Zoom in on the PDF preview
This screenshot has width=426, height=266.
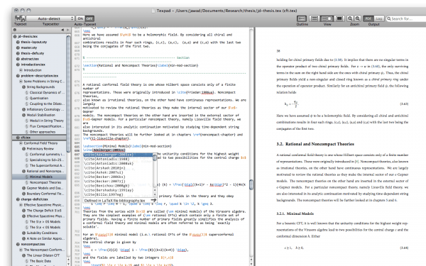click(x=358, y=18)
